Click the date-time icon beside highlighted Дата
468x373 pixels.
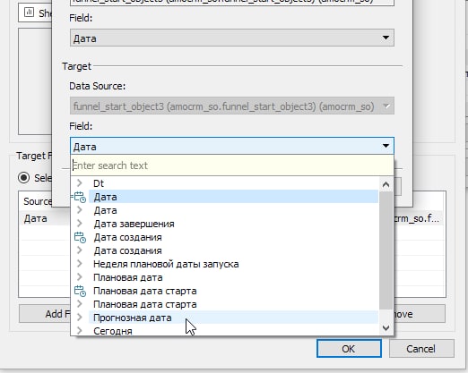pyautogui.click(x=80, y=197)
